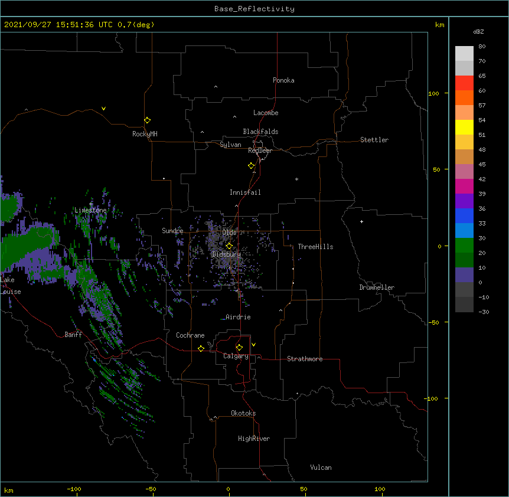
Task: Click the yellow V marker northwest of RockyMH
Action: pos(103,109)
